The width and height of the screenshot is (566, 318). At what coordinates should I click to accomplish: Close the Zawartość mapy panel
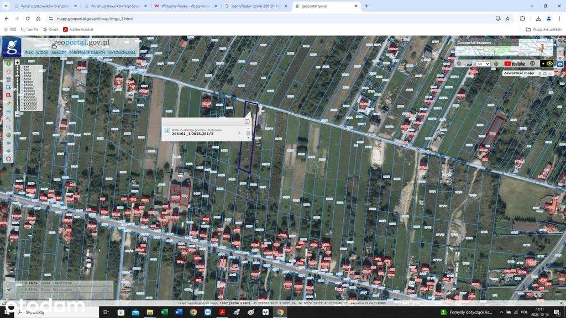click(550, 73)
